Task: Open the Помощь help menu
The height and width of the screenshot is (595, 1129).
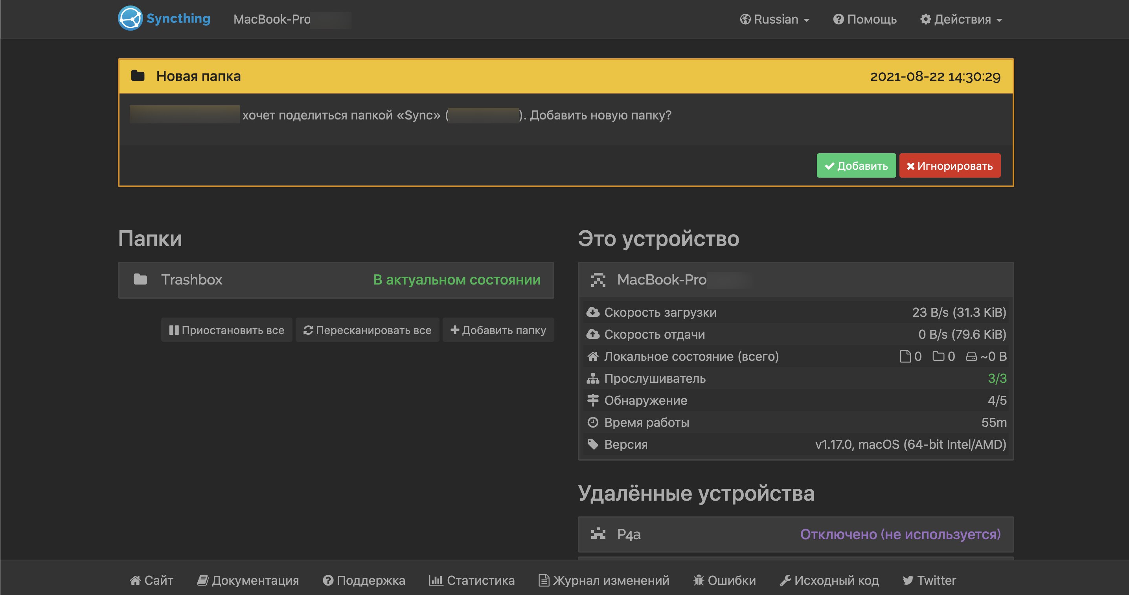Action: [864, 19]
